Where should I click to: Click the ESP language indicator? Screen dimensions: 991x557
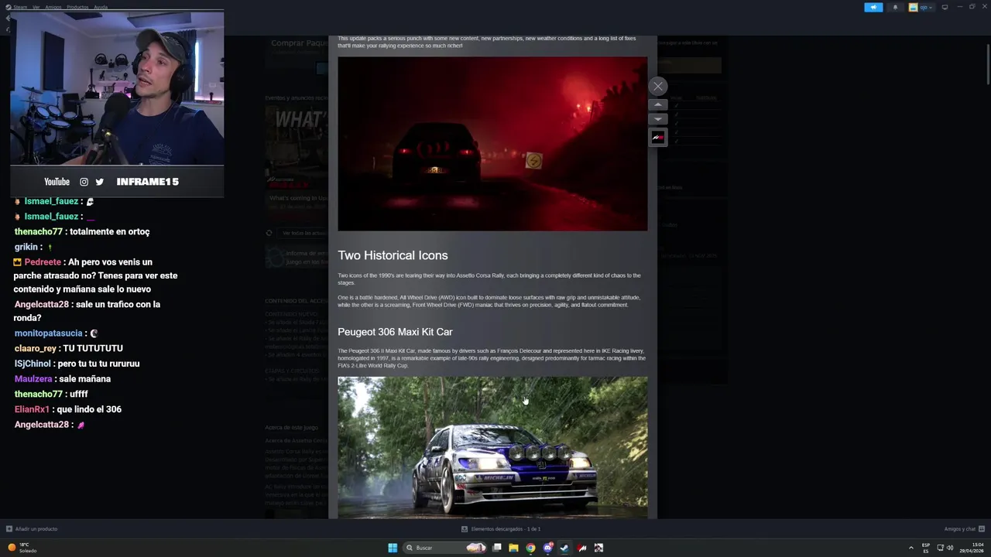pyautogui.click(x=926, y=548)
